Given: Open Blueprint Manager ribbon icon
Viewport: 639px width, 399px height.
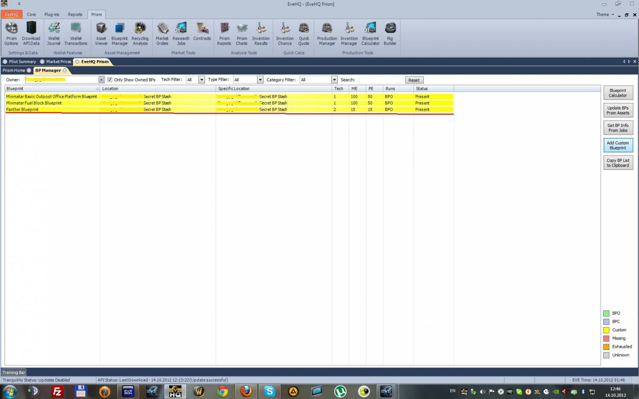Looking at the screenshot, I should click(119, 34).
